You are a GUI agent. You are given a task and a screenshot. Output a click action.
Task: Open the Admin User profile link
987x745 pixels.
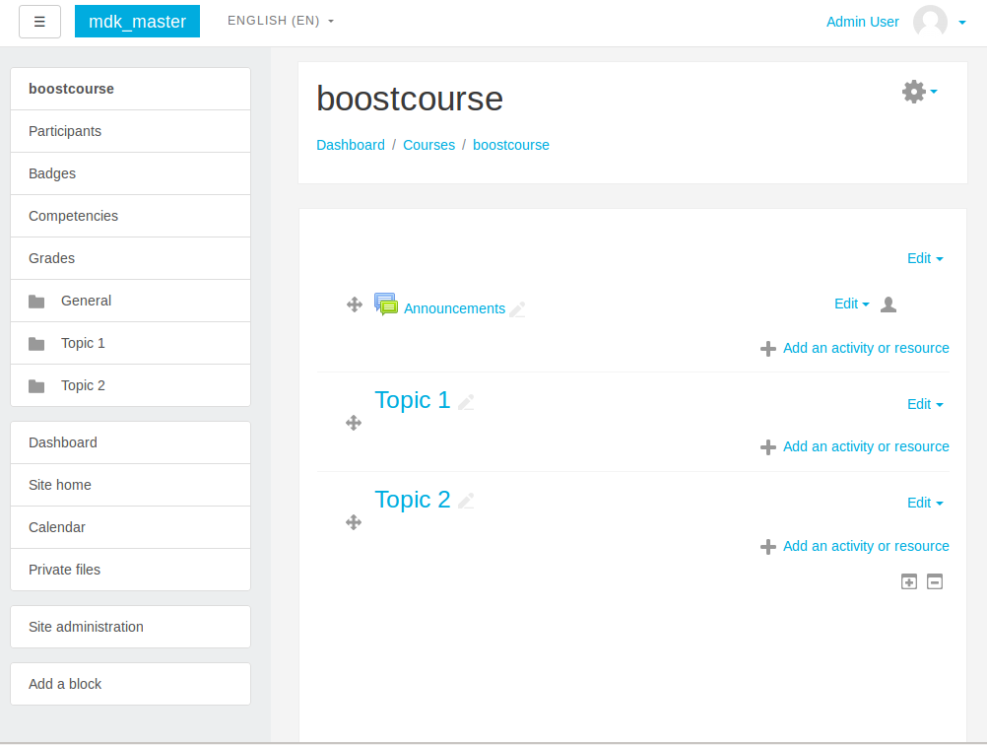[x=862, y=22]
